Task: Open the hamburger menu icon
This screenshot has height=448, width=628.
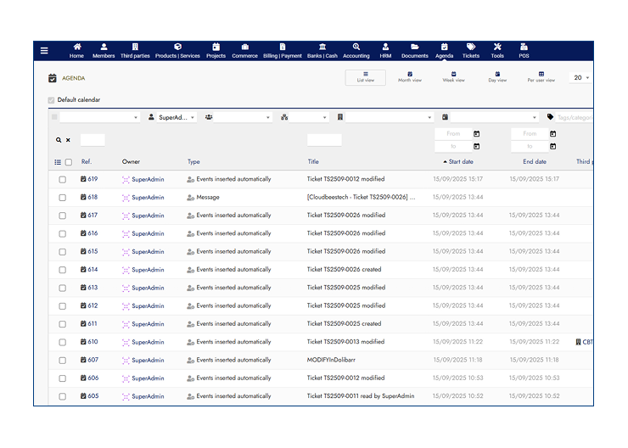Action: [x=44, y=51]
